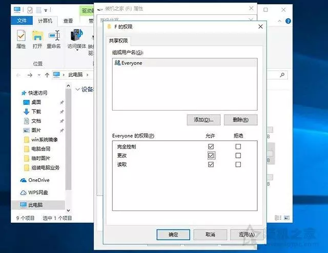328x253 pixels.
Task: Click the Explorer back arrow
Action: [18, 75]
